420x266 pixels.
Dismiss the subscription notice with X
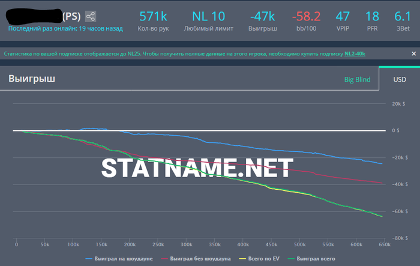[413, 53]
